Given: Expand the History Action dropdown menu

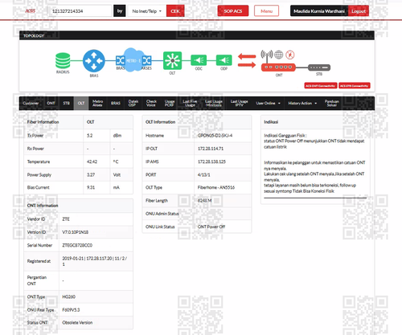Looking at the screenshot, I should (302, 103).
